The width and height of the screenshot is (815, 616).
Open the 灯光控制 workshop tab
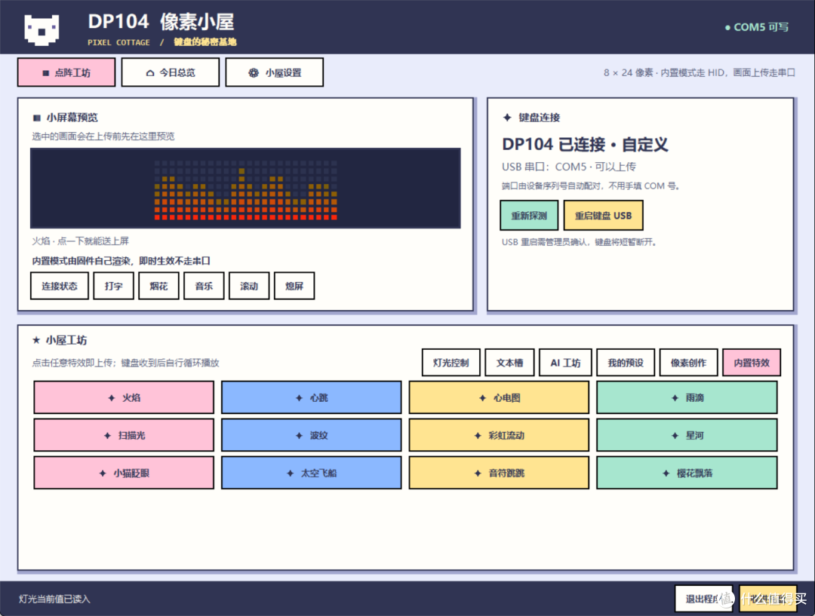pyautogui.click(x=451, y=363)
